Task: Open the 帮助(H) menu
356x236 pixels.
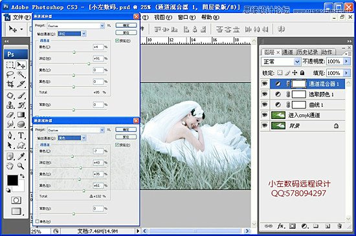Action: point(210,17)
